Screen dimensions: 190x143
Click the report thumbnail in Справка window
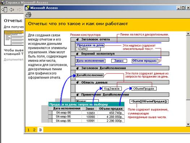14,38
